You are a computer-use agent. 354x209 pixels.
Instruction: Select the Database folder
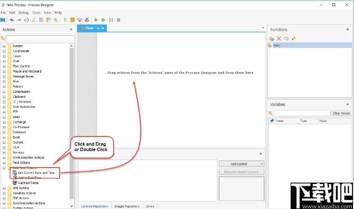(19, 132)
